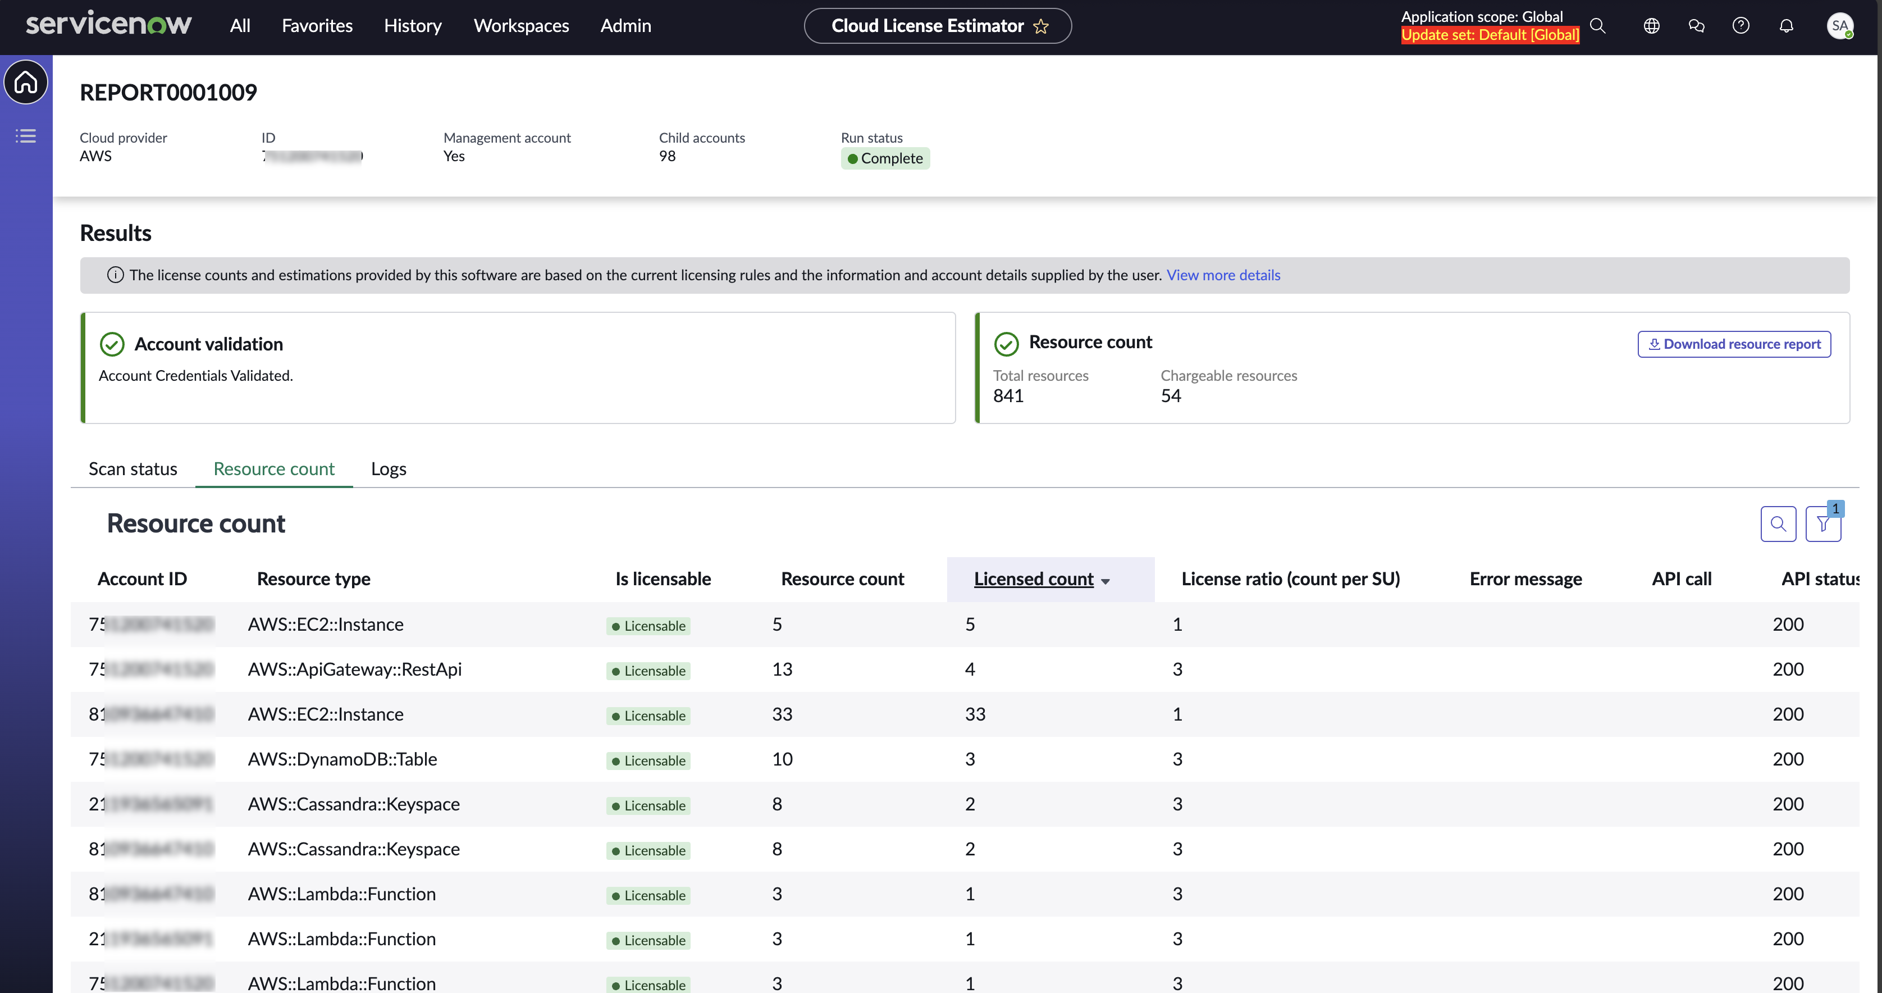This screenshot has width=1882, height=993.
Task: Sort by Error message column header
Action: click(1525, 579)
